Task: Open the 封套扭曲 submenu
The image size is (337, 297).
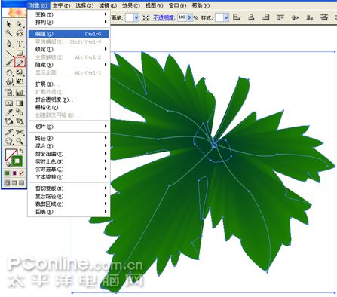Action: [x=69, y=154]
